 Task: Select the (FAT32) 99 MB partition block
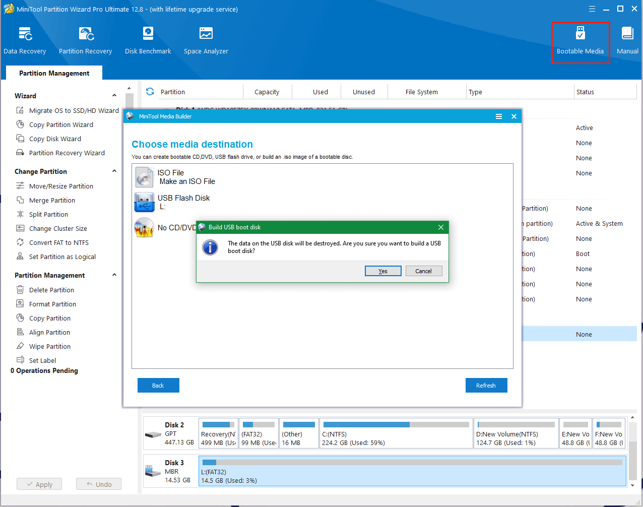click(x=259, y=433)
